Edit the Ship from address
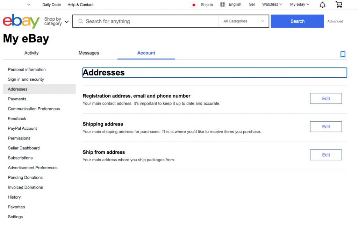The width and height of the screenshot is (358, 228). click(x=326, y=155)
